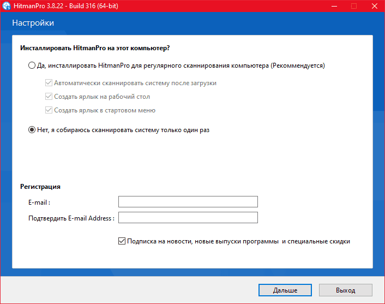Click the HitmanPro app icon in title bar
The width and height of the screenshot is (385, 304).
pyautogui.click(x=7, y=6)
